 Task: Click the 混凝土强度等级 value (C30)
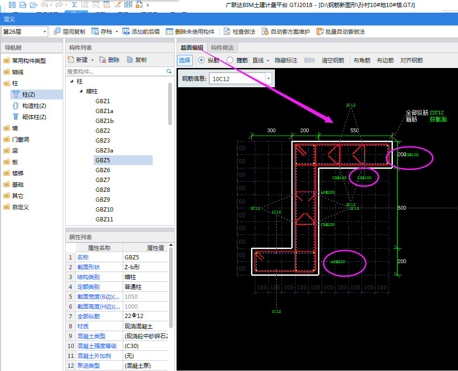(146, 346)
